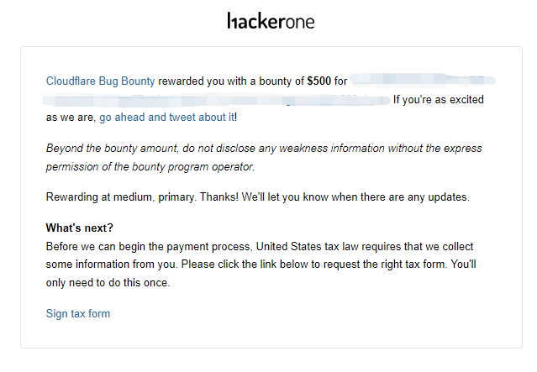Open the Cloudflare Bug Bounty link
The height and width of the screenshot is (372, 537).
(x=100, y=81)
